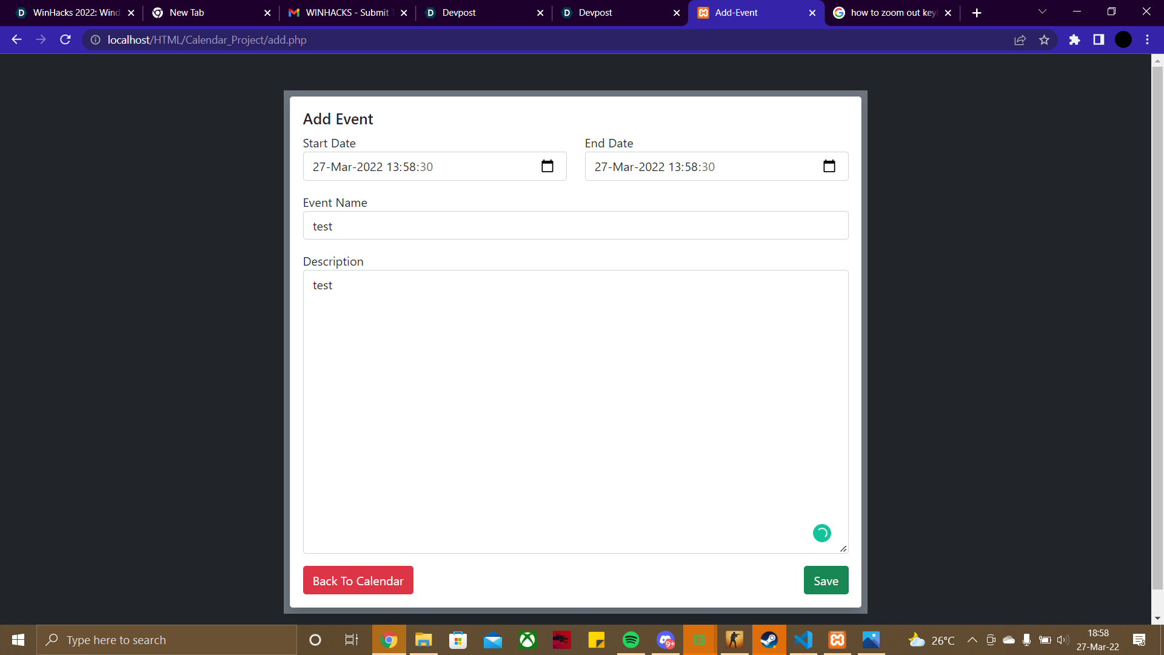Click the site info icon beside URL
Image resolution: width=1164 pixels, height=655 pixels.
pyautogui.click(x=95, y=40)
